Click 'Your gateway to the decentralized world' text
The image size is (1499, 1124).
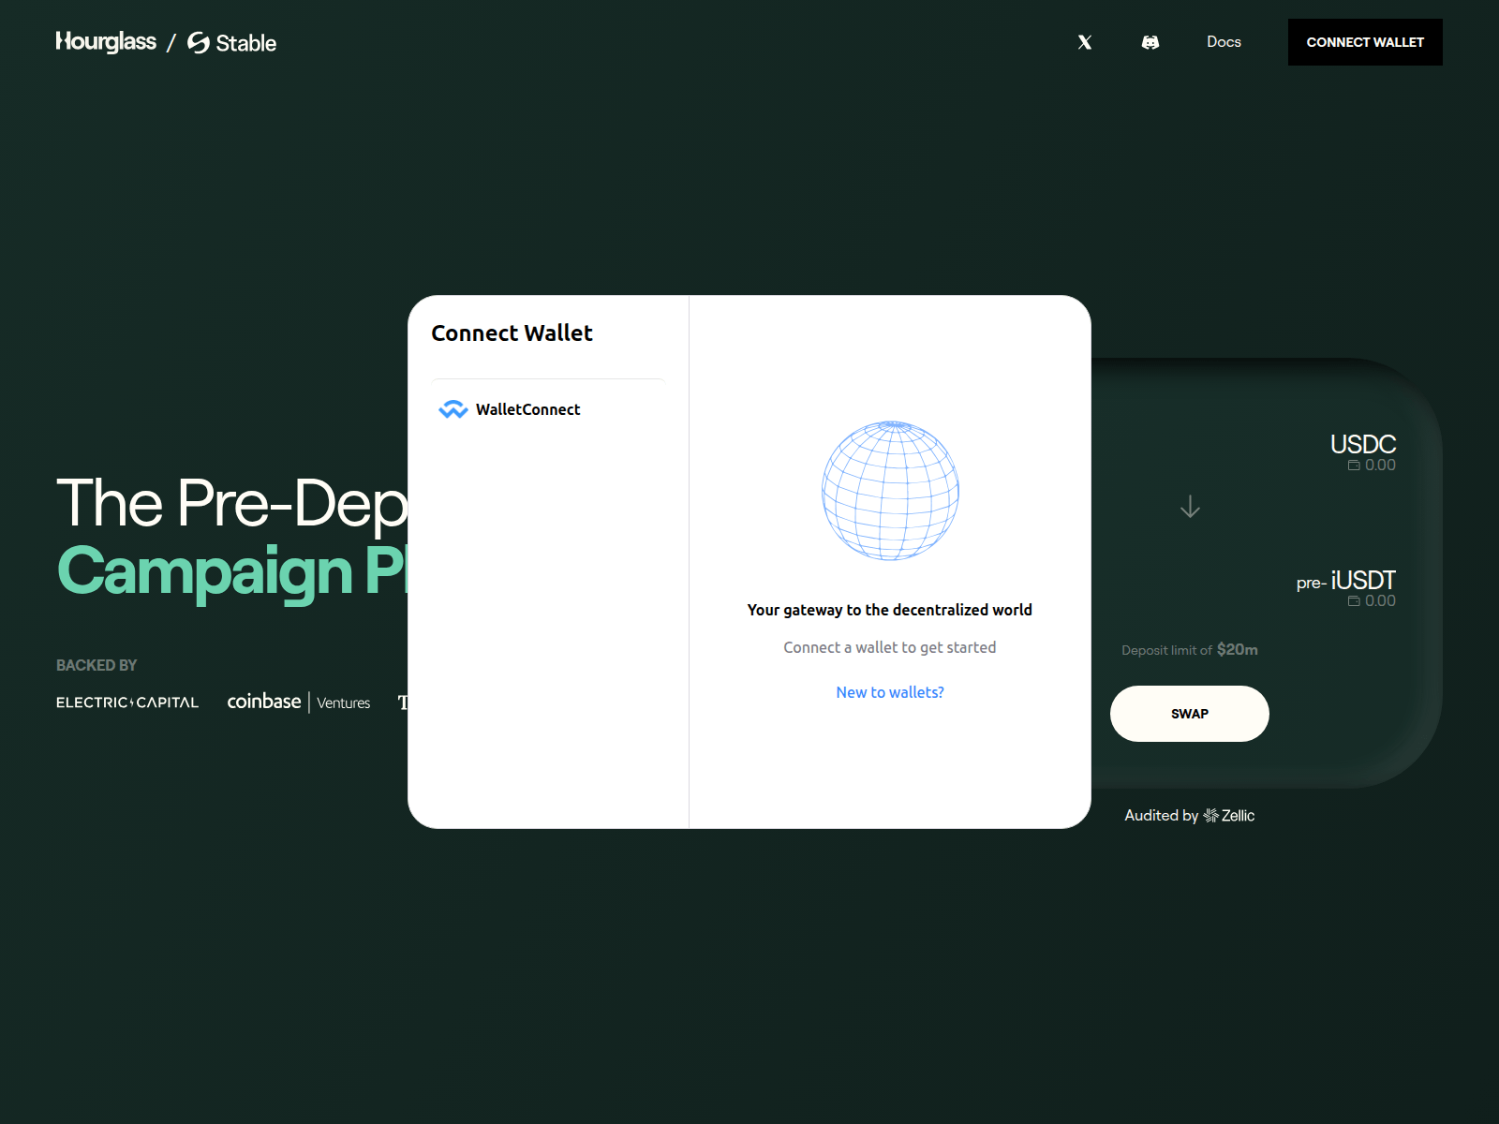tap(890, 610)
